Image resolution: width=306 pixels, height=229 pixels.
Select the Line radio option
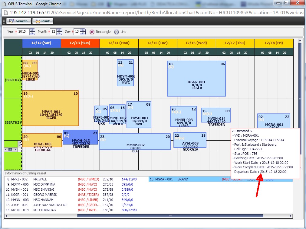117,32
